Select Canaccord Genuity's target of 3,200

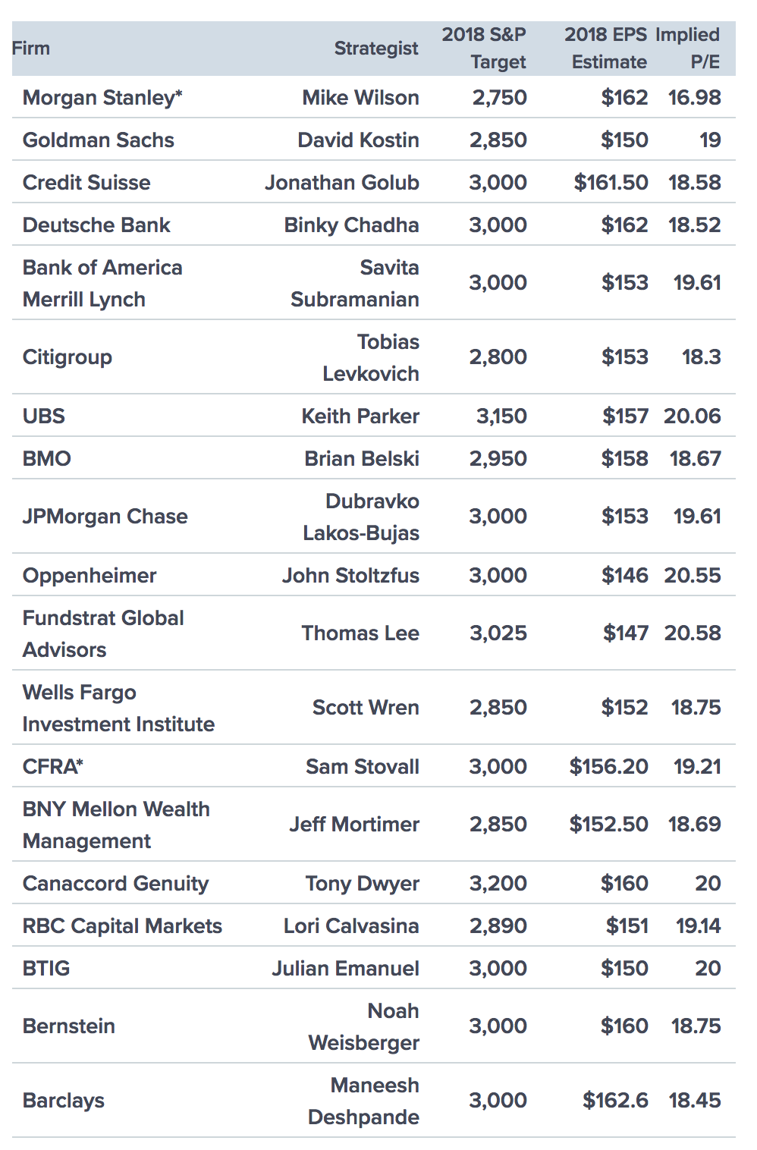(498, 884)
